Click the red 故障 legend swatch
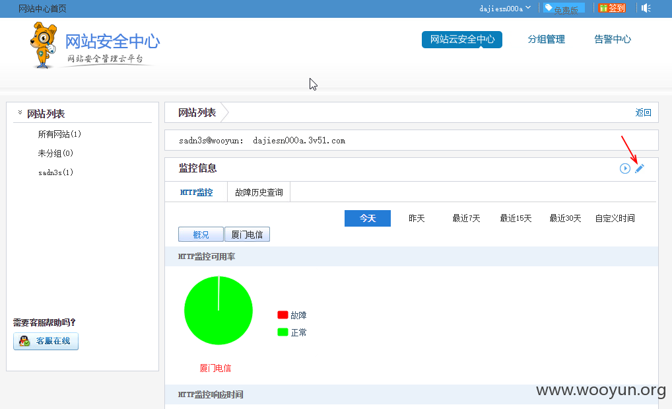 coord(283,315)
